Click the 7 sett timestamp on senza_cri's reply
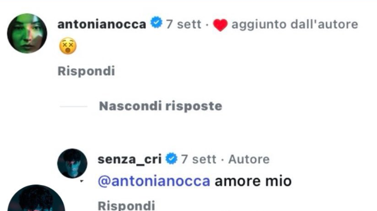The width and height of the screenshot is (377, 211). pyautogui.click(x=199, y=159)
